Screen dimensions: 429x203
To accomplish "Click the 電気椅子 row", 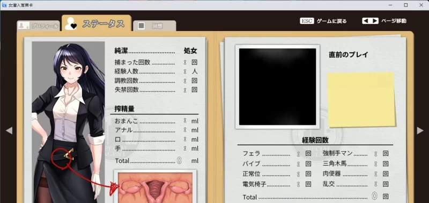I will point(277,184).
